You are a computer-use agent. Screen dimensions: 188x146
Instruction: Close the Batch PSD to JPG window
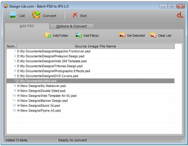(x=181, y=6)
